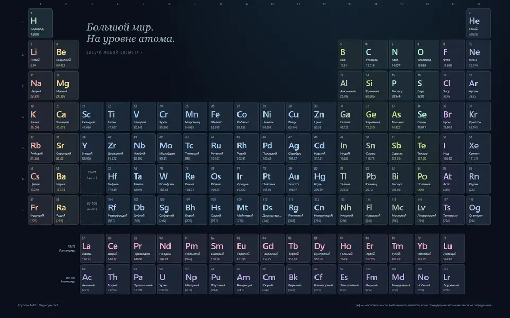The height and width of the screenshot is (318, 510).
Task: Click the tin (Sn, Олово) cell
Action: (x=376, y=148)
